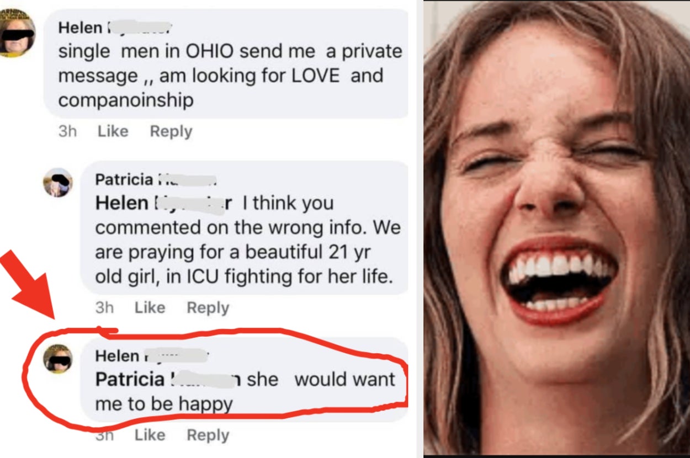Open the Helen name link on the first comment

coord(115,27)
